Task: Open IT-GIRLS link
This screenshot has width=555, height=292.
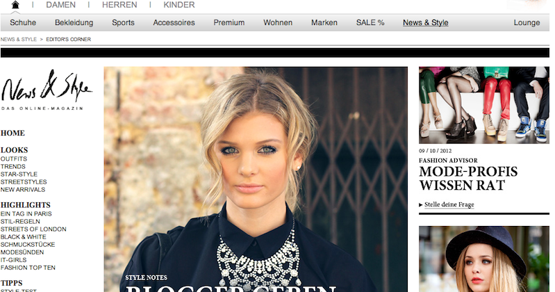Action: coord(13,260)
